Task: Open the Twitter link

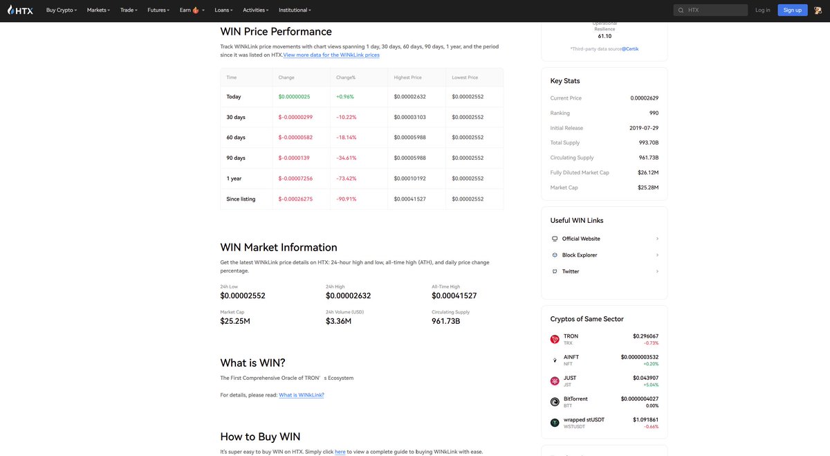Action: coord(571,272)
